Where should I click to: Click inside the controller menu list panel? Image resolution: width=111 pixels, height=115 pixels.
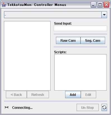27,56
